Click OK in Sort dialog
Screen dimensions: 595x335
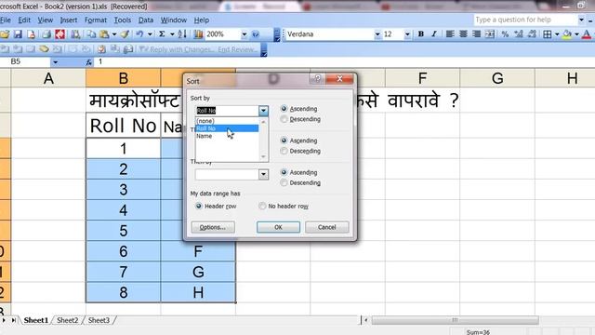coord(278,227)
